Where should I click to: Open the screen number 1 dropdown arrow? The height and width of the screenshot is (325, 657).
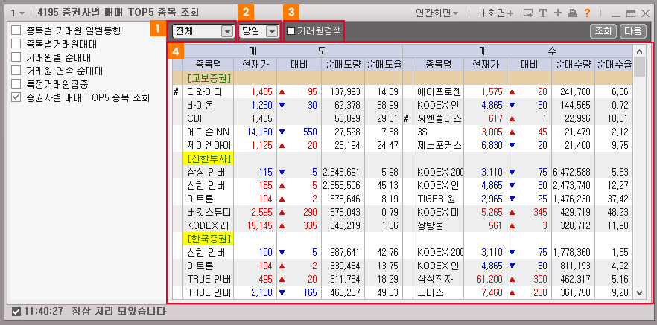22,13
